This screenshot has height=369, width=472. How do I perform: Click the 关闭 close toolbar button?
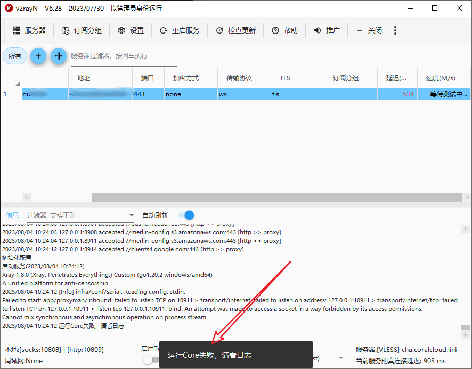[x=369, y=30]
